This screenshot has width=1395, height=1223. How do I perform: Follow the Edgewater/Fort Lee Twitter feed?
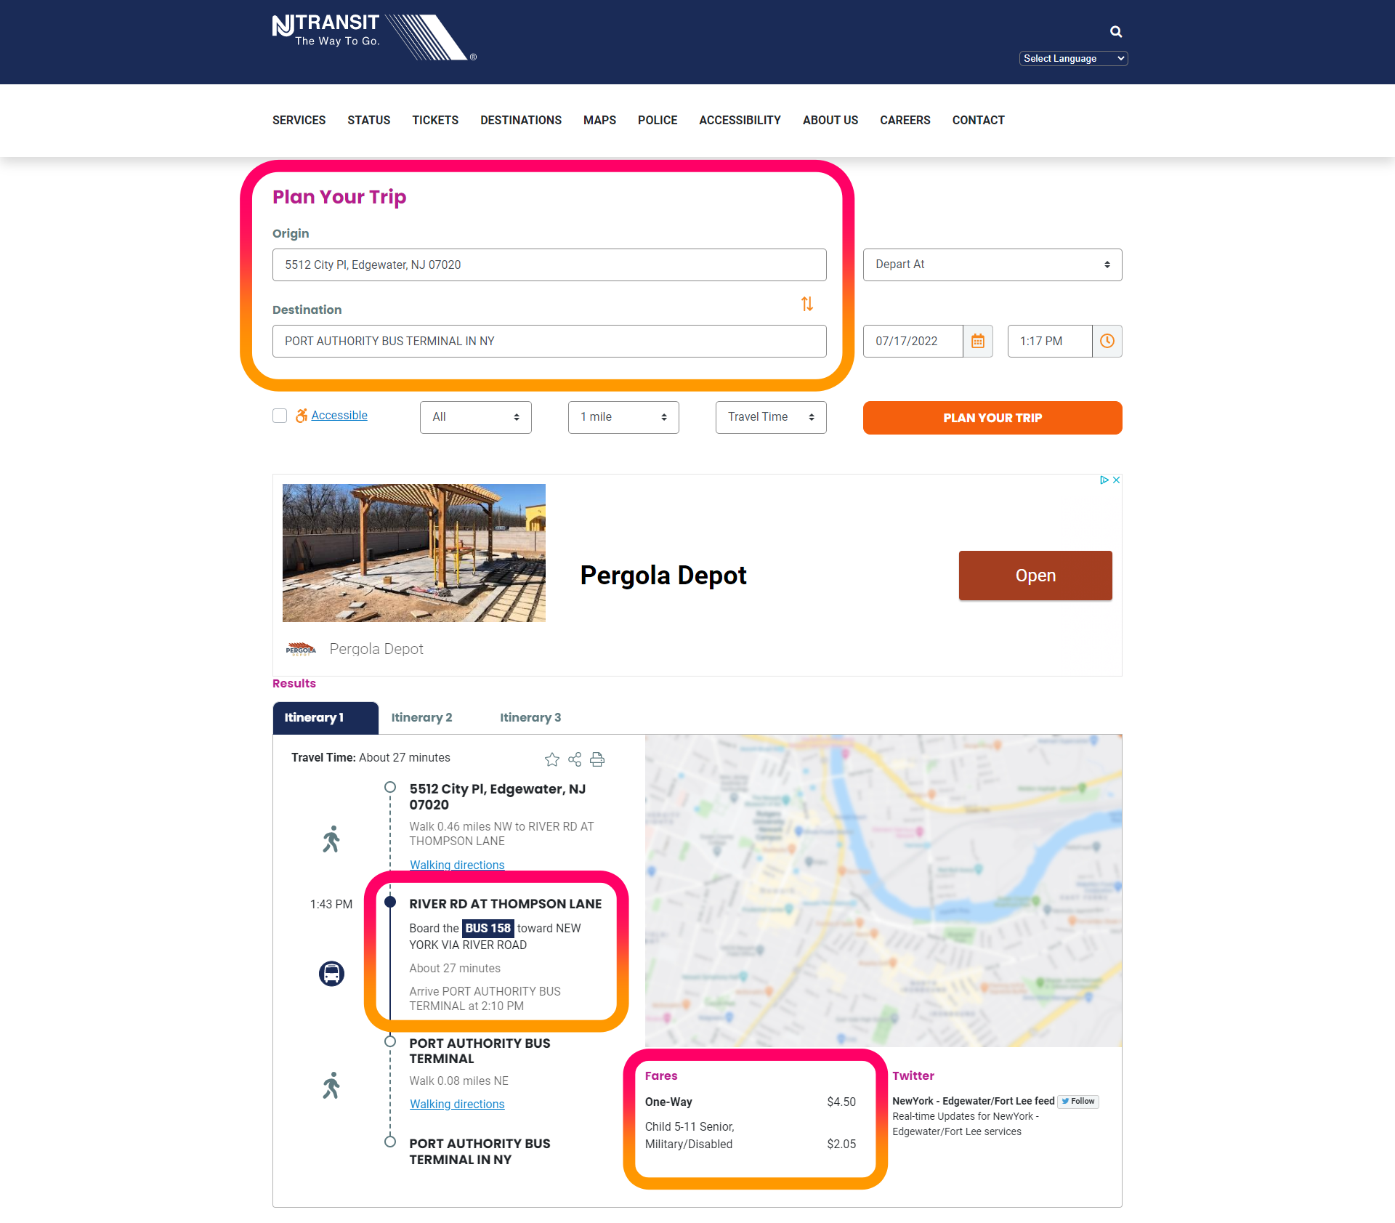coord(1077,1102)
